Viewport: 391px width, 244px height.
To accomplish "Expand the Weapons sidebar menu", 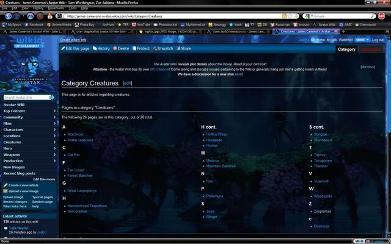I will pos(29,154).
